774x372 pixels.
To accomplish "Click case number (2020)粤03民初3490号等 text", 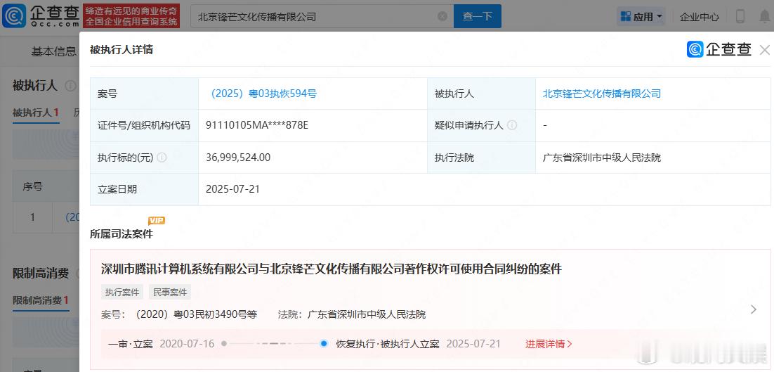I will pos(196,314).
